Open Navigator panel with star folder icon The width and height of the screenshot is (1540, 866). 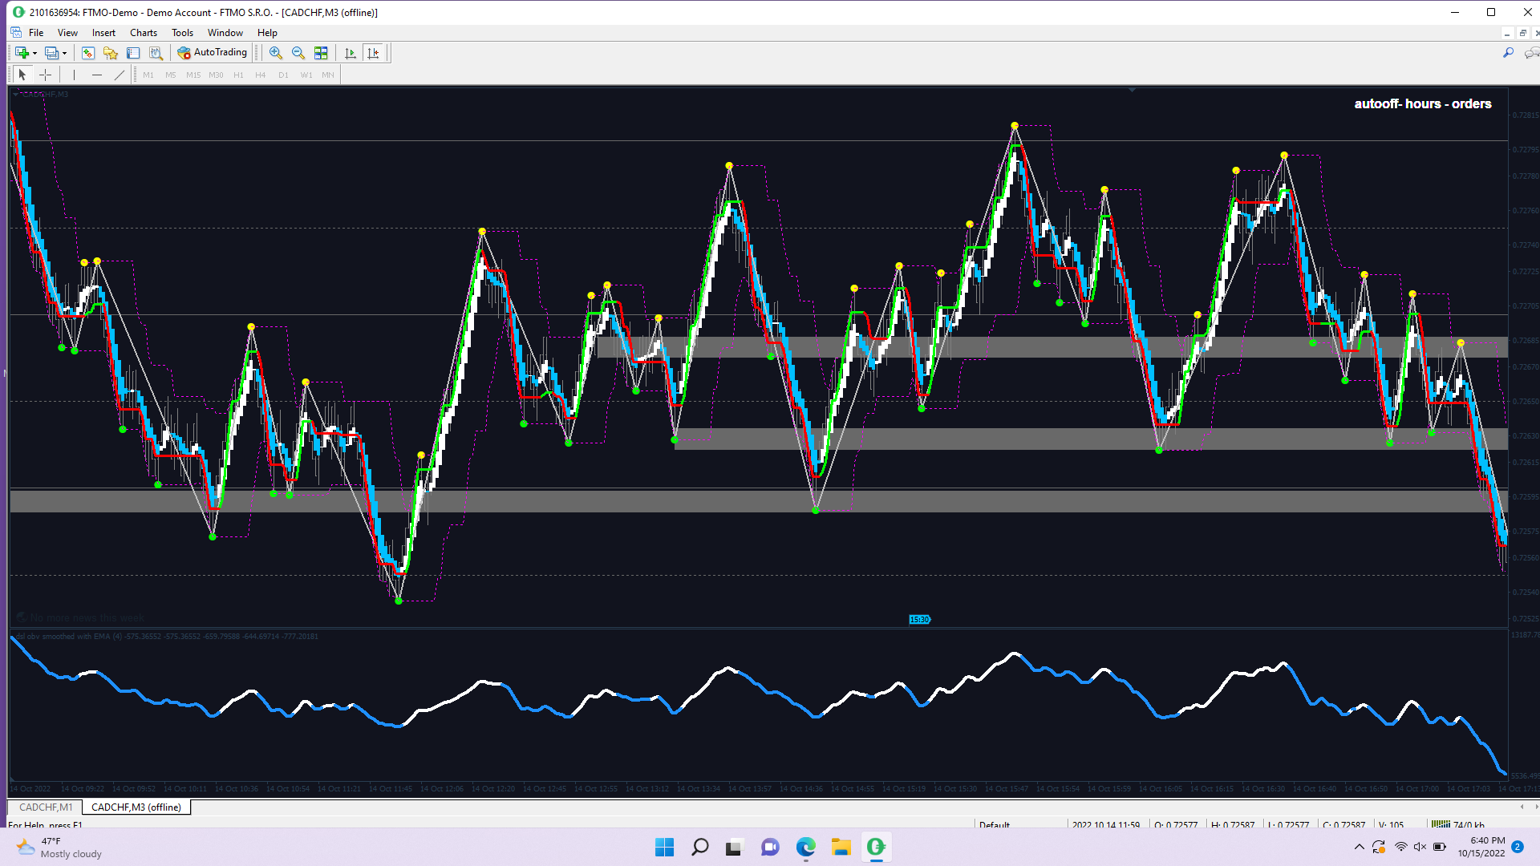[x=111, y=53]
